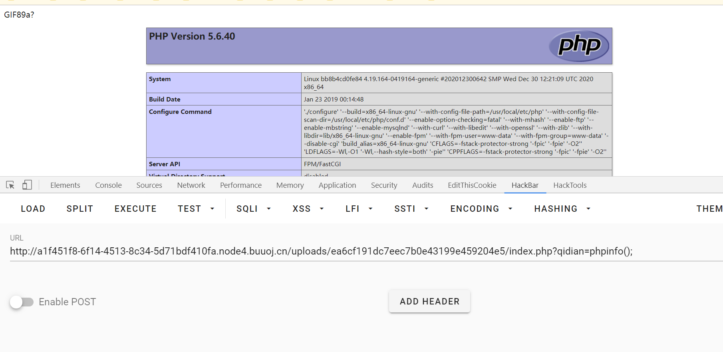Viewport: 723px width, 352px height.
Task: Open the SQLI dropdown menu
Action: 254,209
